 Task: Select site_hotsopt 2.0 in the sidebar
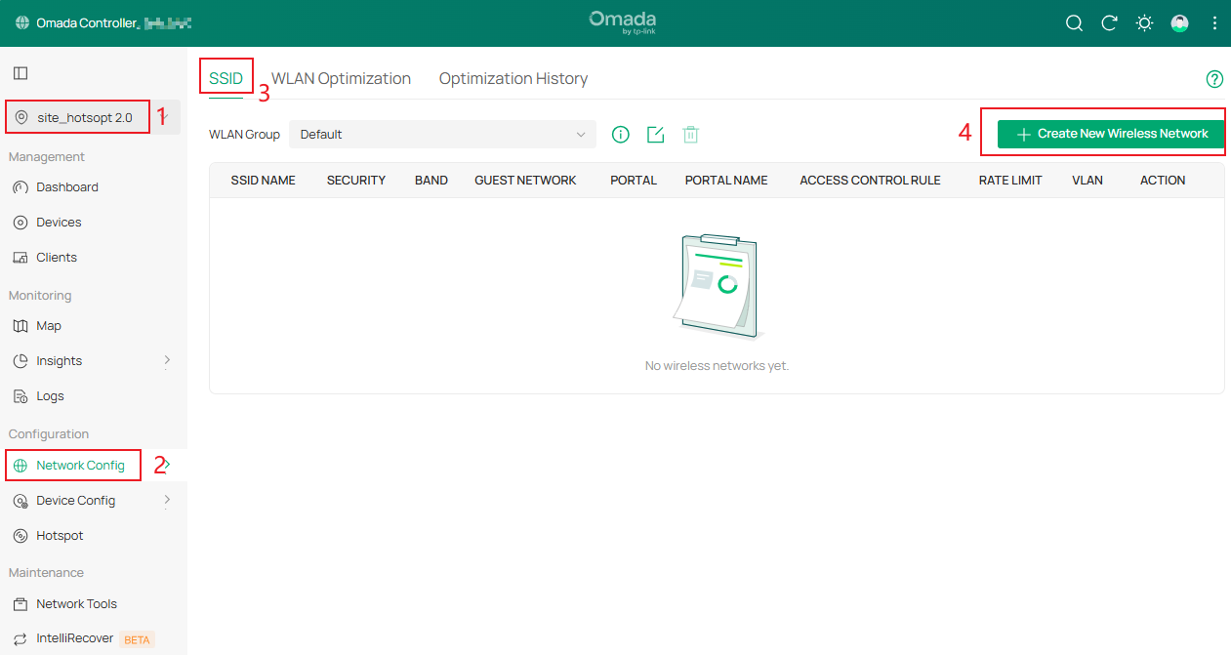76,116
